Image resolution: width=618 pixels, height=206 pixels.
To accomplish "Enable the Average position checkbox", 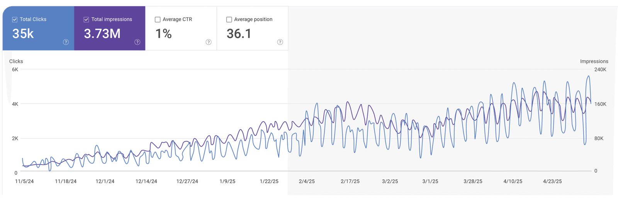I will (x=229, y=19).
